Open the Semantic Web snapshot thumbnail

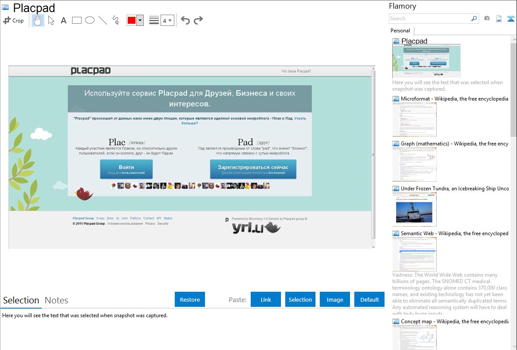[414, 254]
